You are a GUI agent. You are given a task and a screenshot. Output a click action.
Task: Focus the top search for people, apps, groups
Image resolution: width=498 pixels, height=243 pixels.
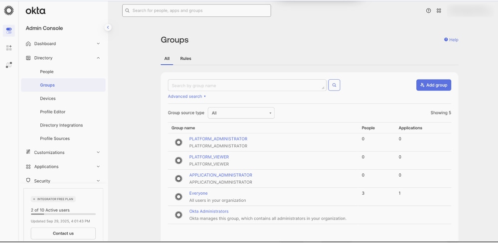[x=196, y=10]
